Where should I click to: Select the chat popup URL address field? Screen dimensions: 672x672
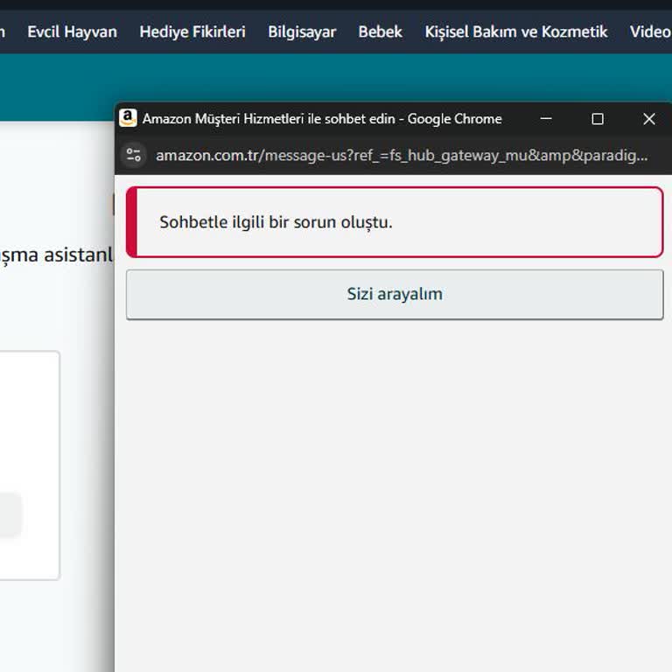click(x=402, y=155)
